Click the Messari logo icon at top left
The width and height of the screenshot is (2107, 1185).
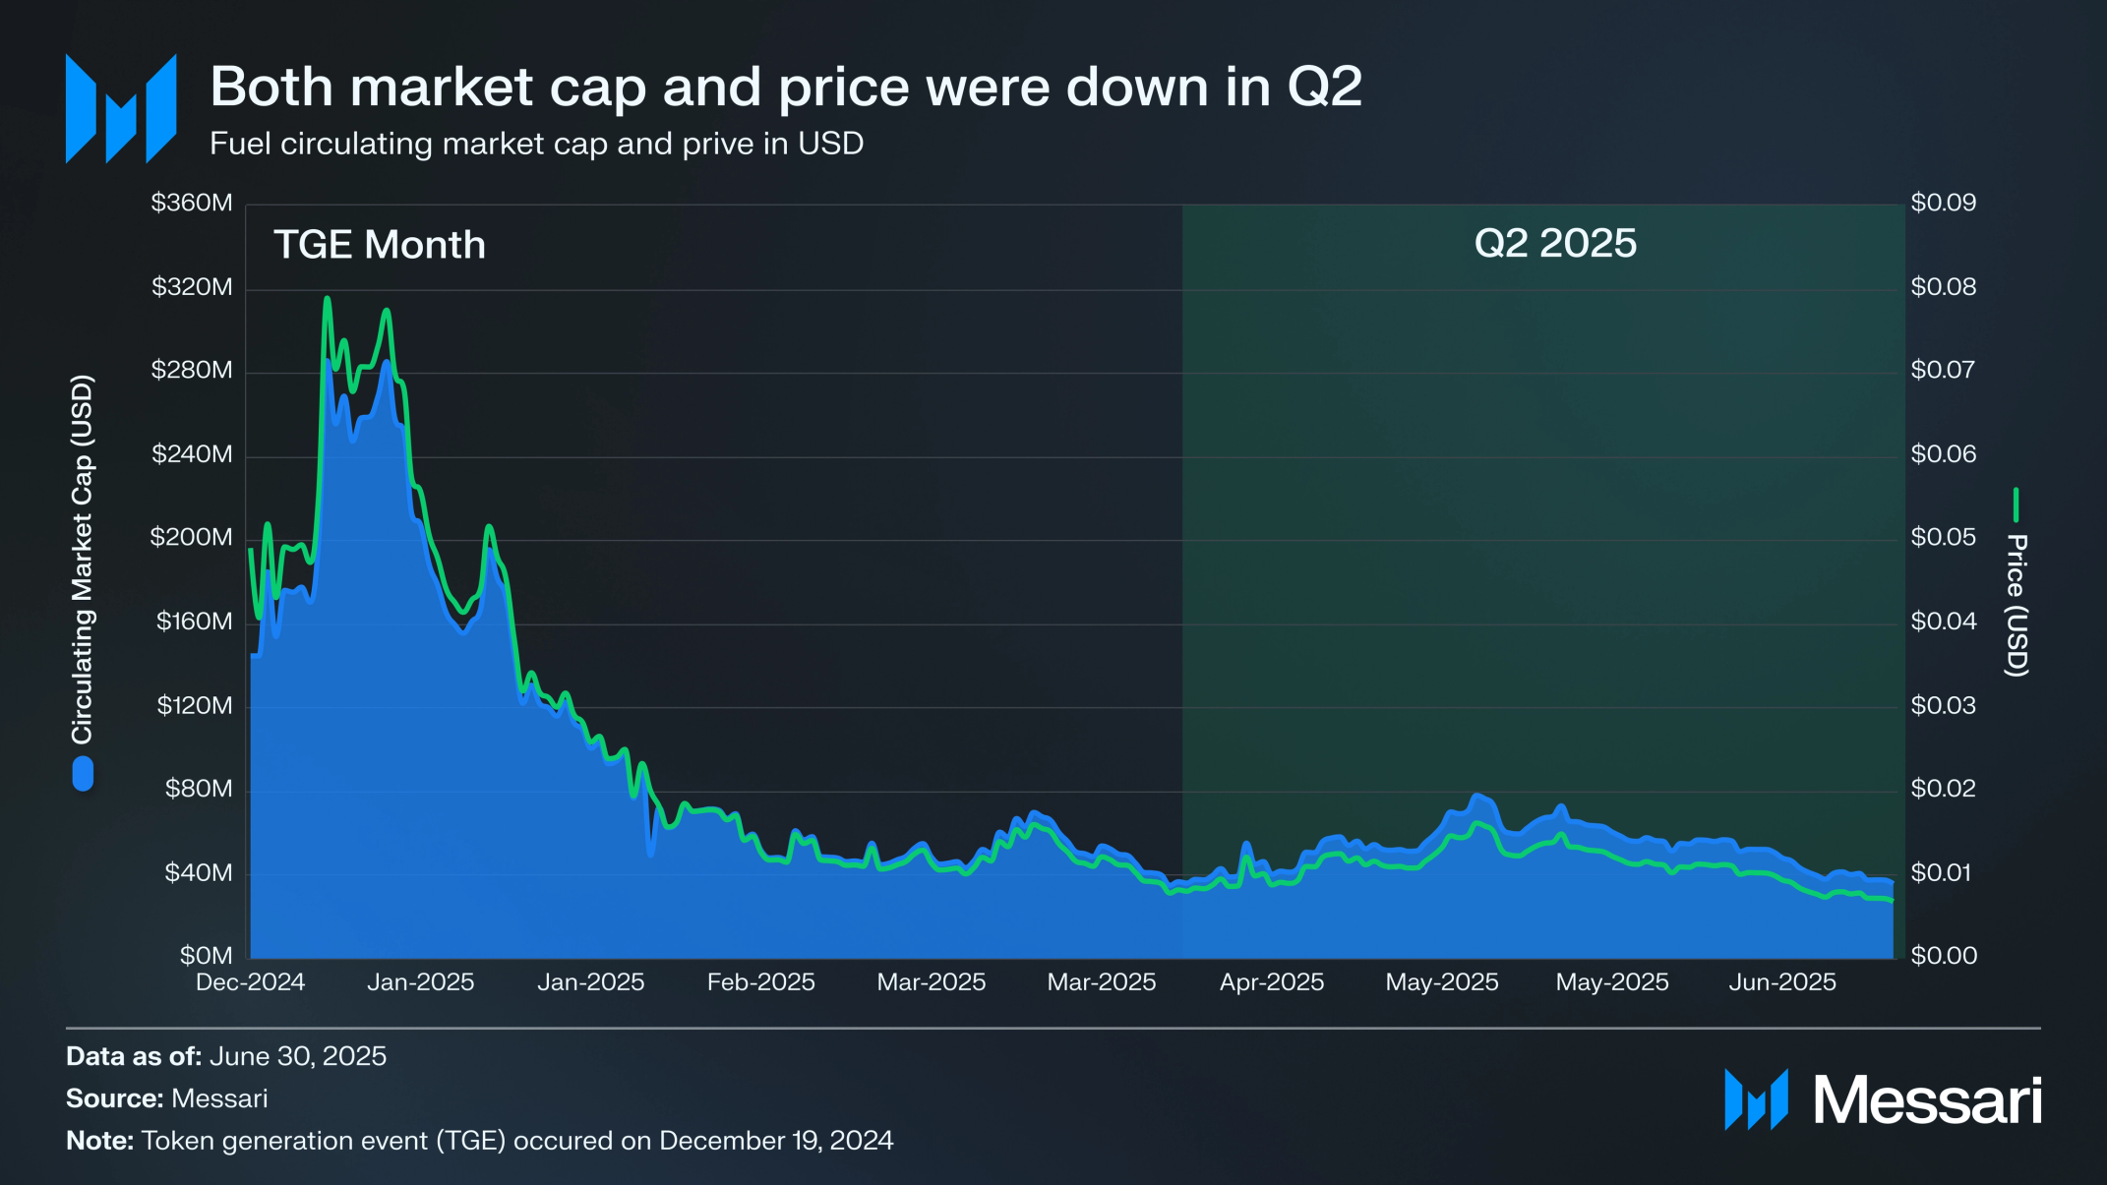point(121,108)
